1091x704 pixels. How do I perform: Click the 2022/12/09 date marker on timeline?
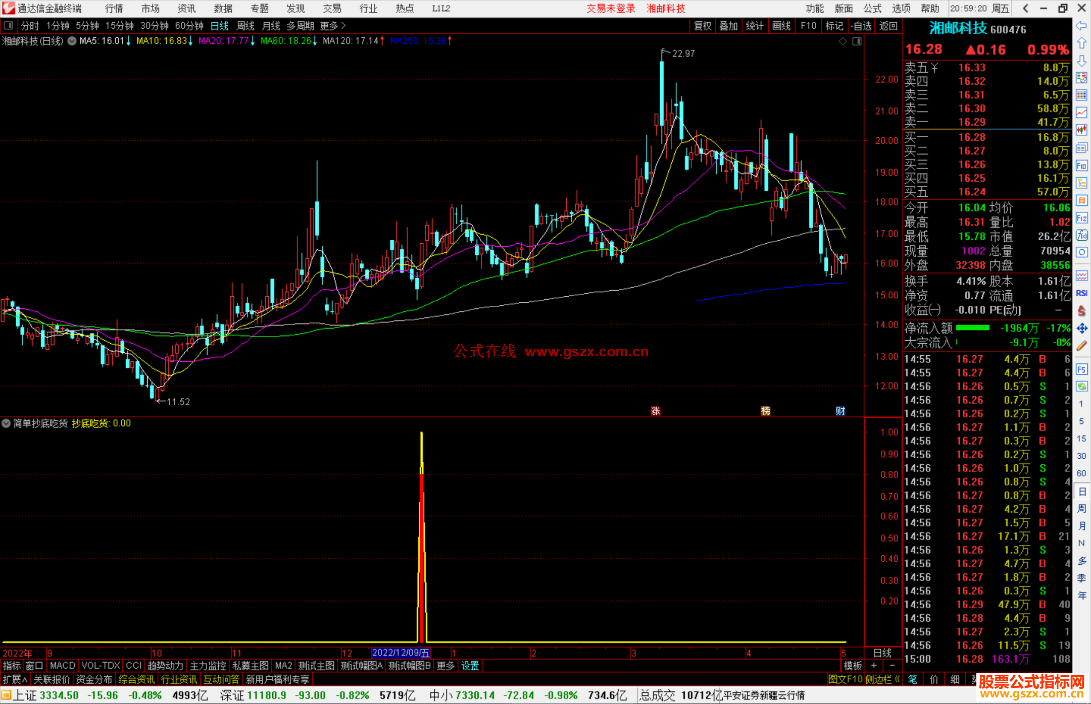click(401, 653)
